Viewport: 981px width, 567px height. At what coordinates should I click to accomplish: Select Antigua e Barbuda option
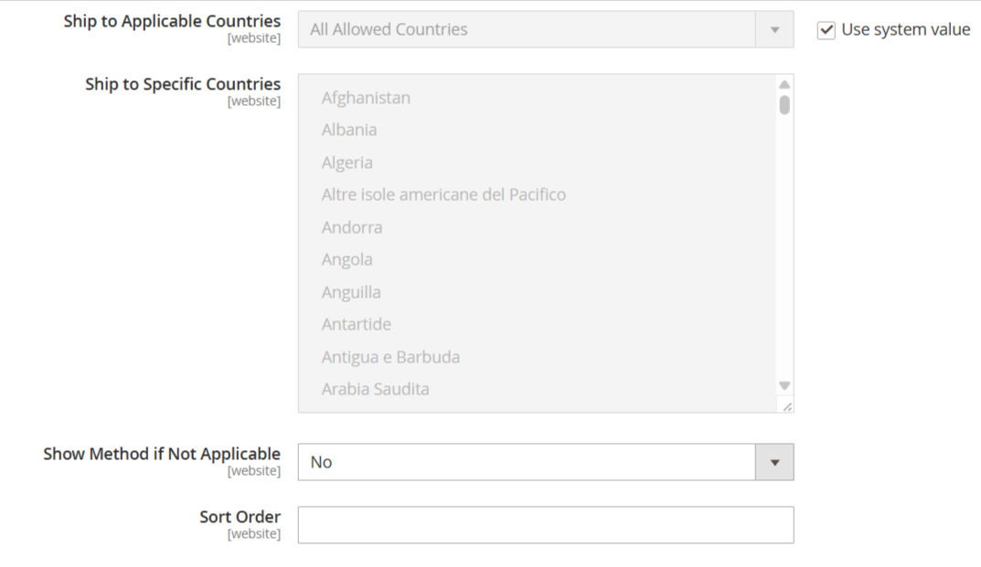(390, 357)
